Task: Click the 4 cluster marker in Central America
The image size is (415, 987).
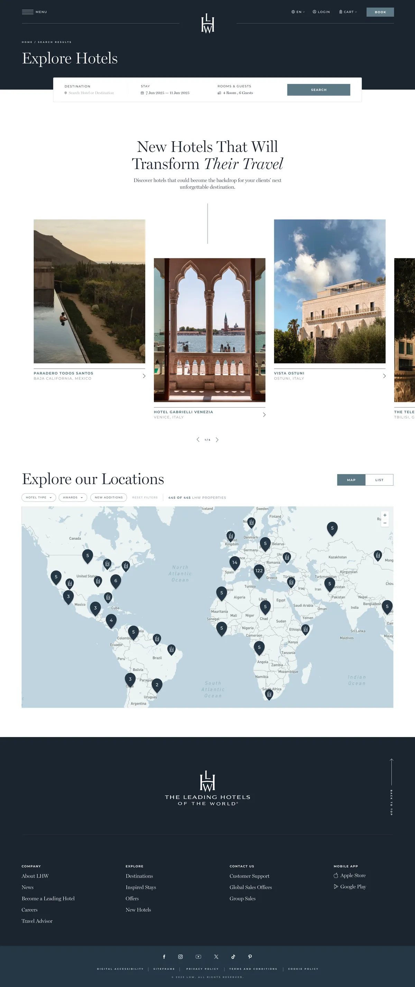Action: pos(111,621)
